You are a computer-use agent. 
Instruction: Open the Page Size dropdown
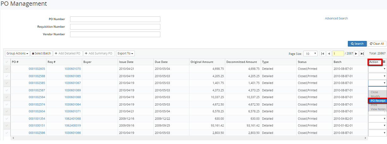click(x=311, y=54)
